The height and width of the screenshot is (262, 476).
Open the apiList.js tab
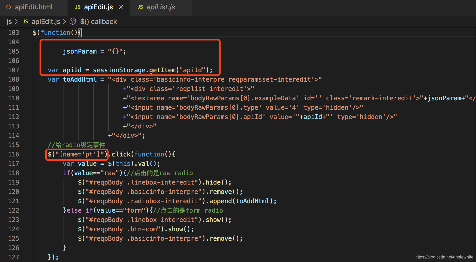coord(161,7)
